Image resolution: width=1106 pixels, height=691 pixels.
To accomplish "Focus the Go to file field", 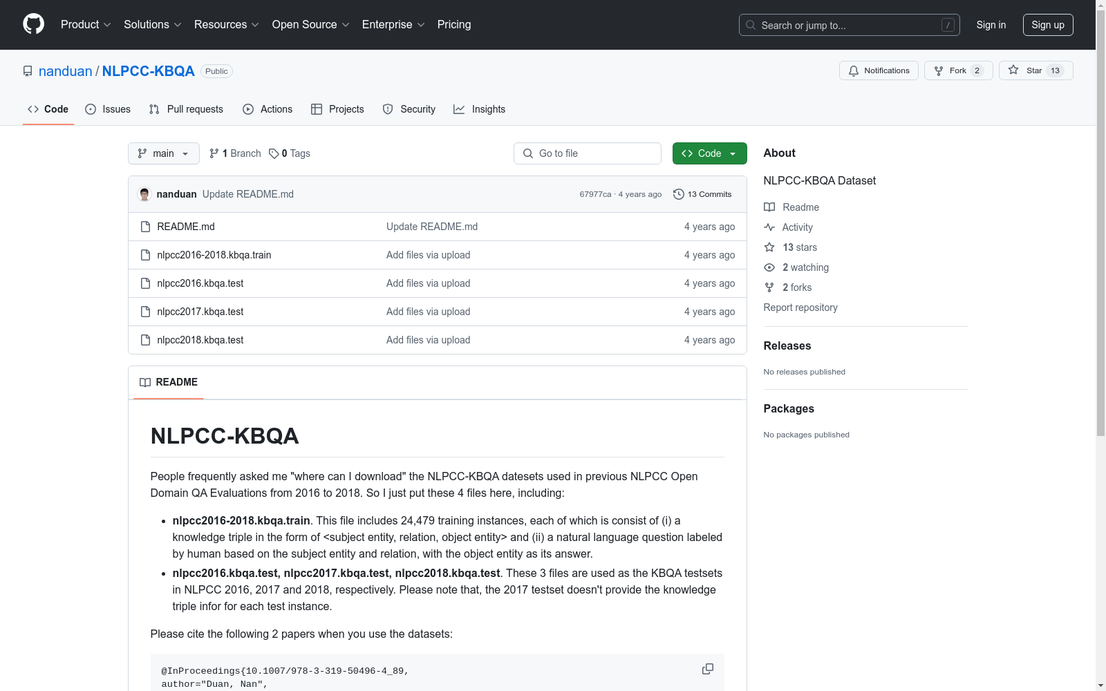I will 588,153.
